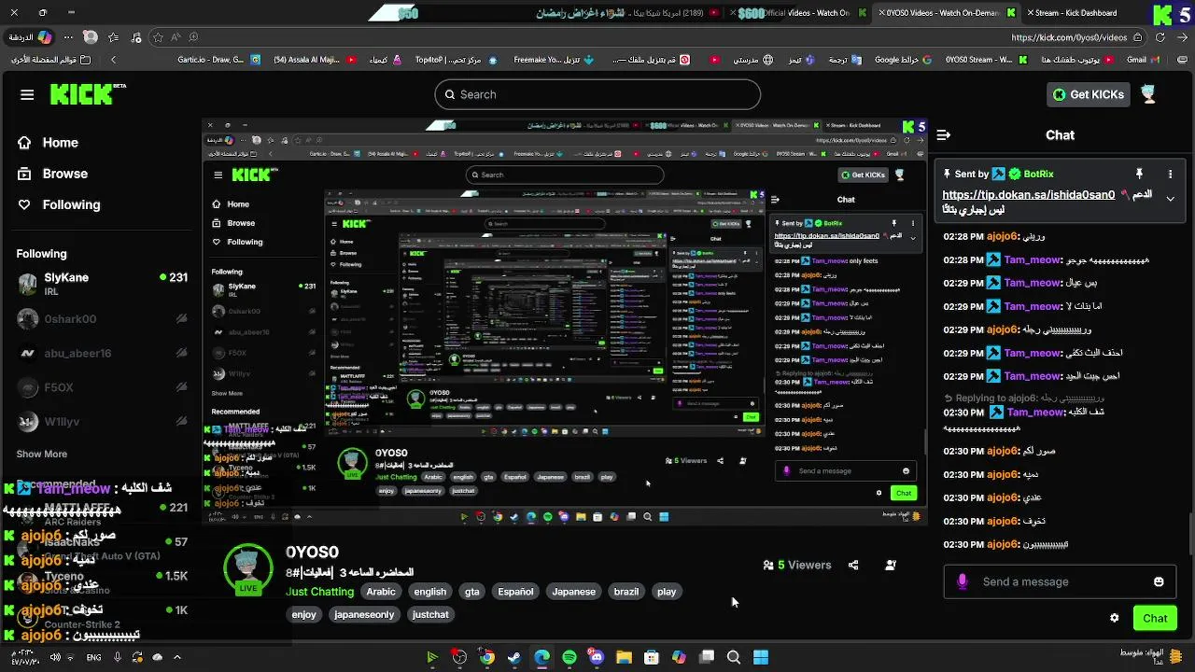This screenshot has width=1195, height=672.
Task: Share the stream using the share icon beside viewers
Action: click(x=852, y=565)
